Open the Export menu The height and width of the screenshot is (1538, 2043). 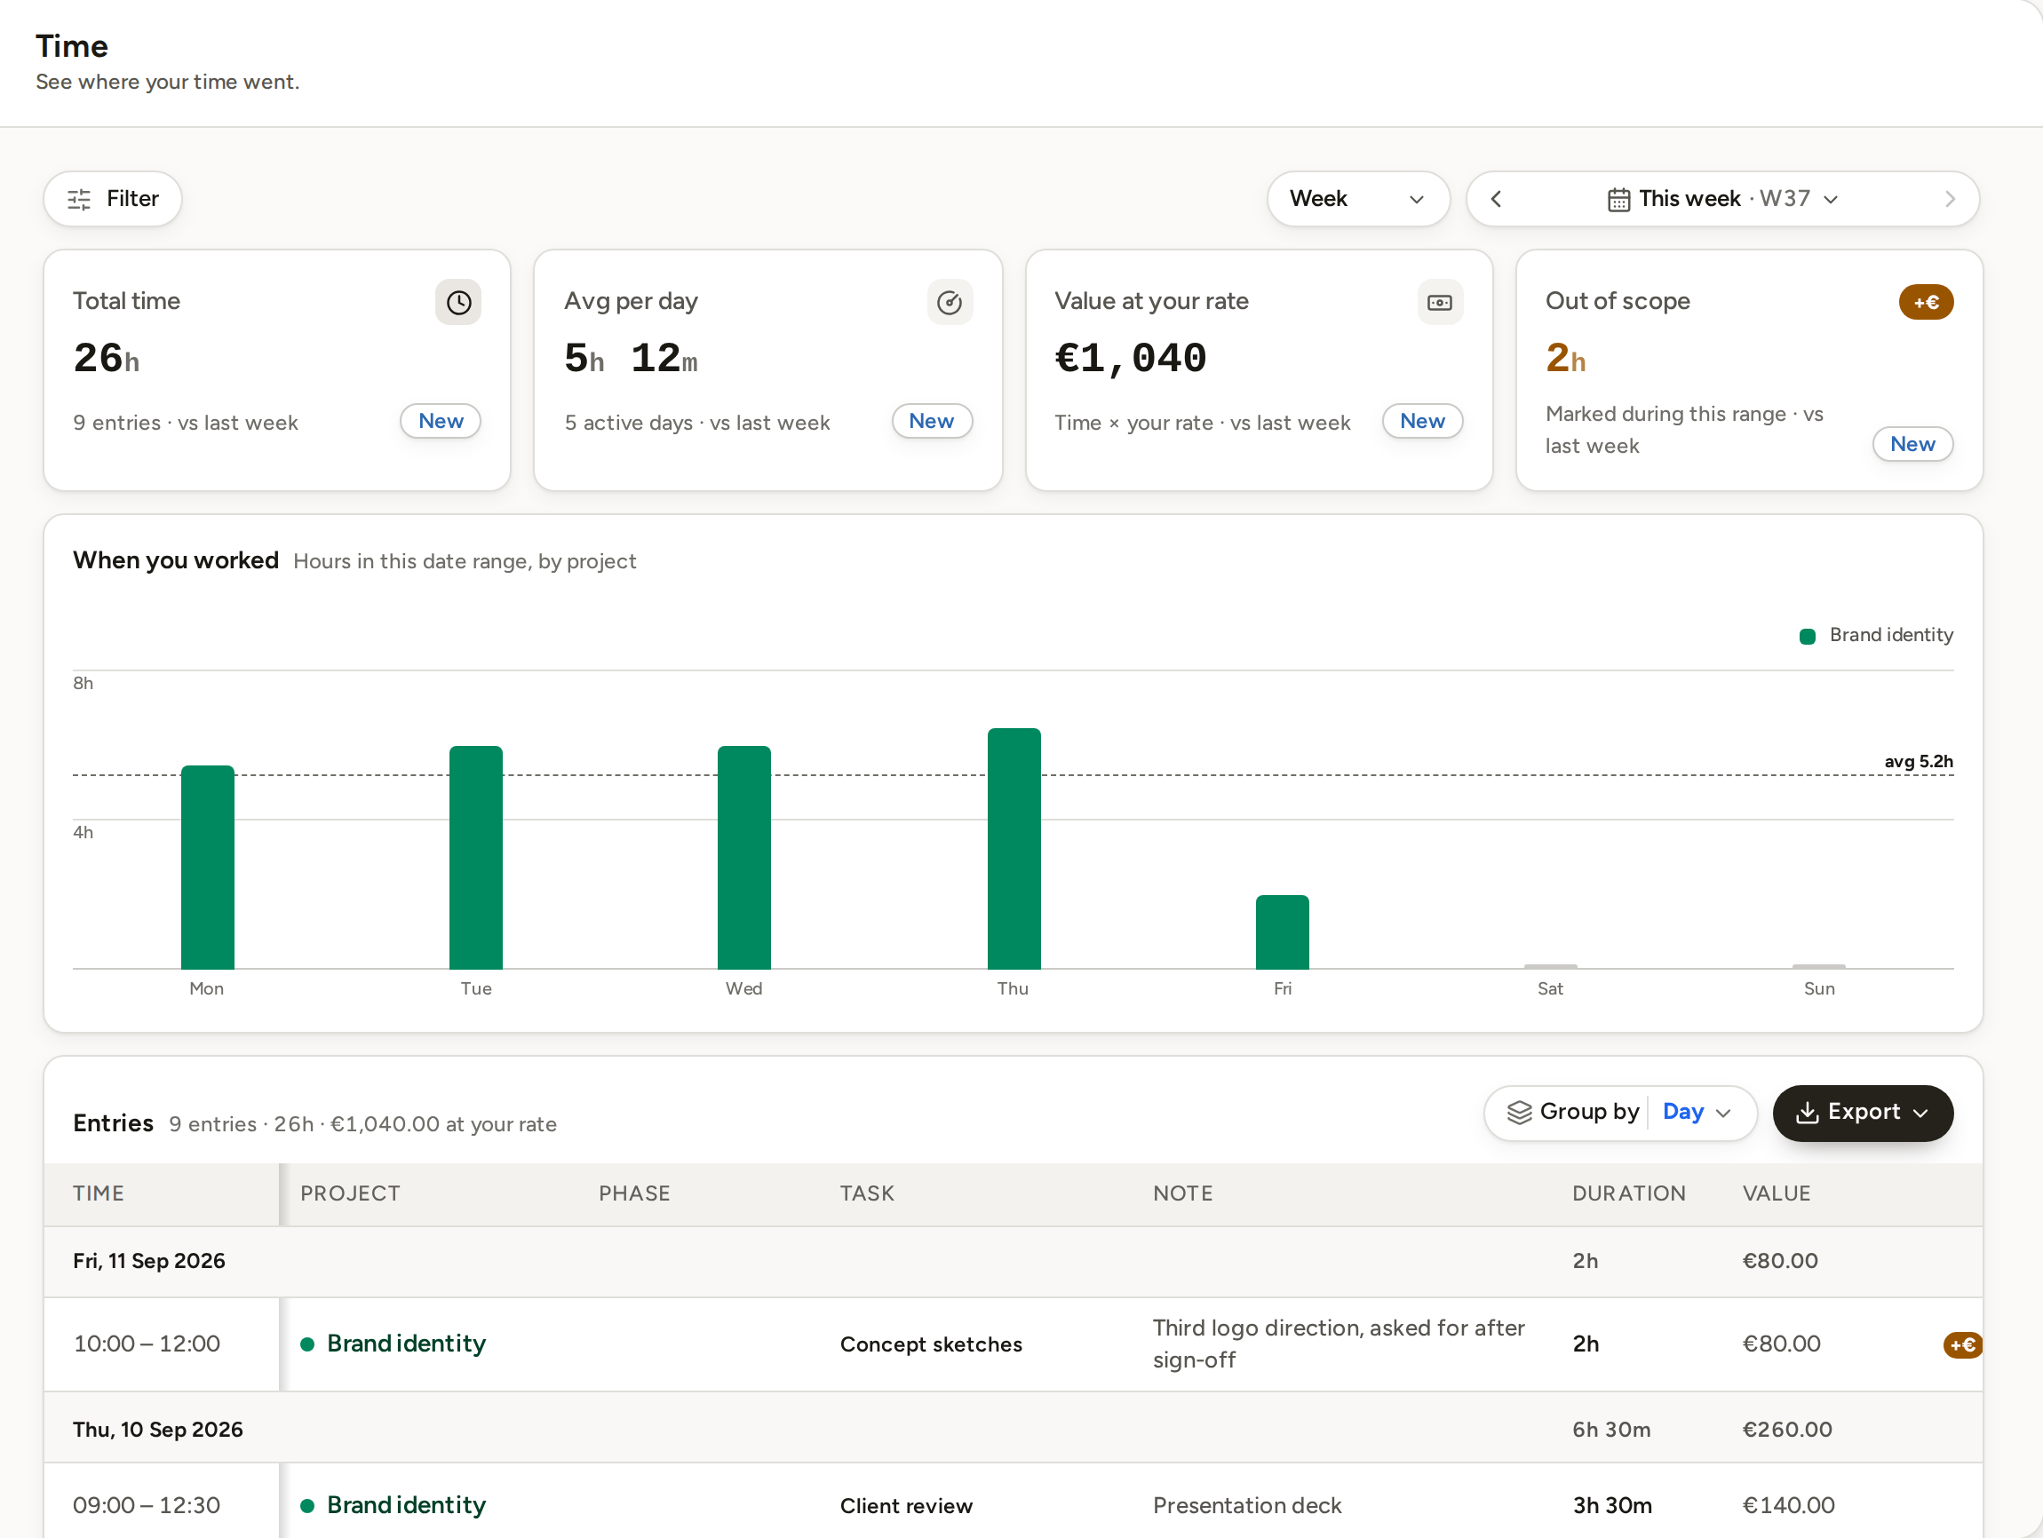(x=1863, y=1113)
